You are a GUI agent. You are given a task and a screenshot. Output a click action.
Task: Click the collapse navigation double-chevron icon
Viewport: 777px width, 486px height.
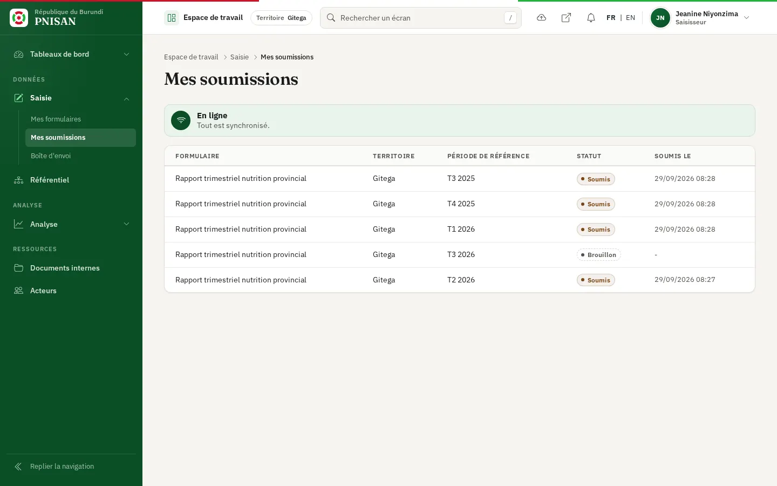18,467
